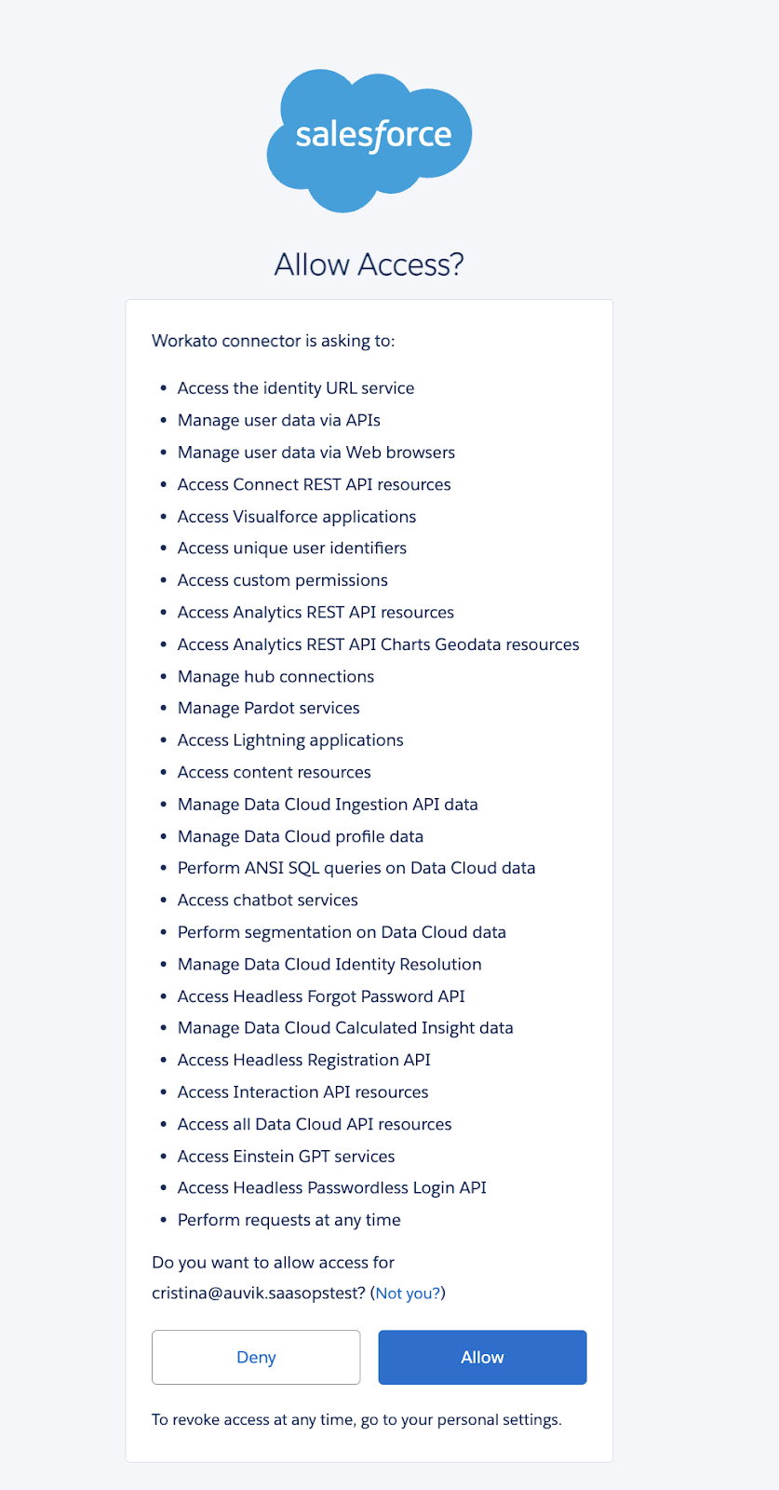Click the Deny button
The height and width of the screenshot is (1490, 779).
tap(256, 1357)
